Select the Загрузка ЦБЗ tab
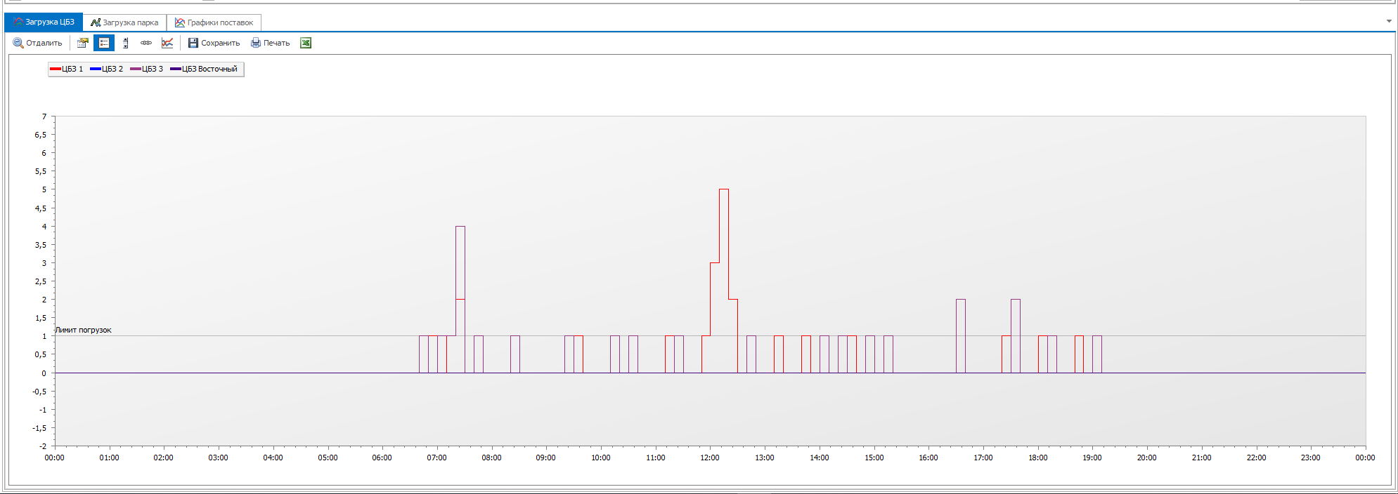1398x494 pixels. tap(44, 22)
